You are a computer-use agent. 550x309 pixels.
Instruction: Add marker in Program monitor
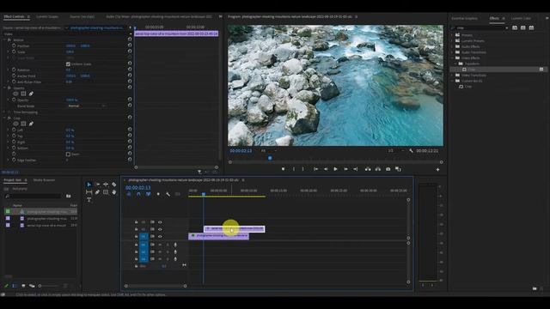[283, 169]
